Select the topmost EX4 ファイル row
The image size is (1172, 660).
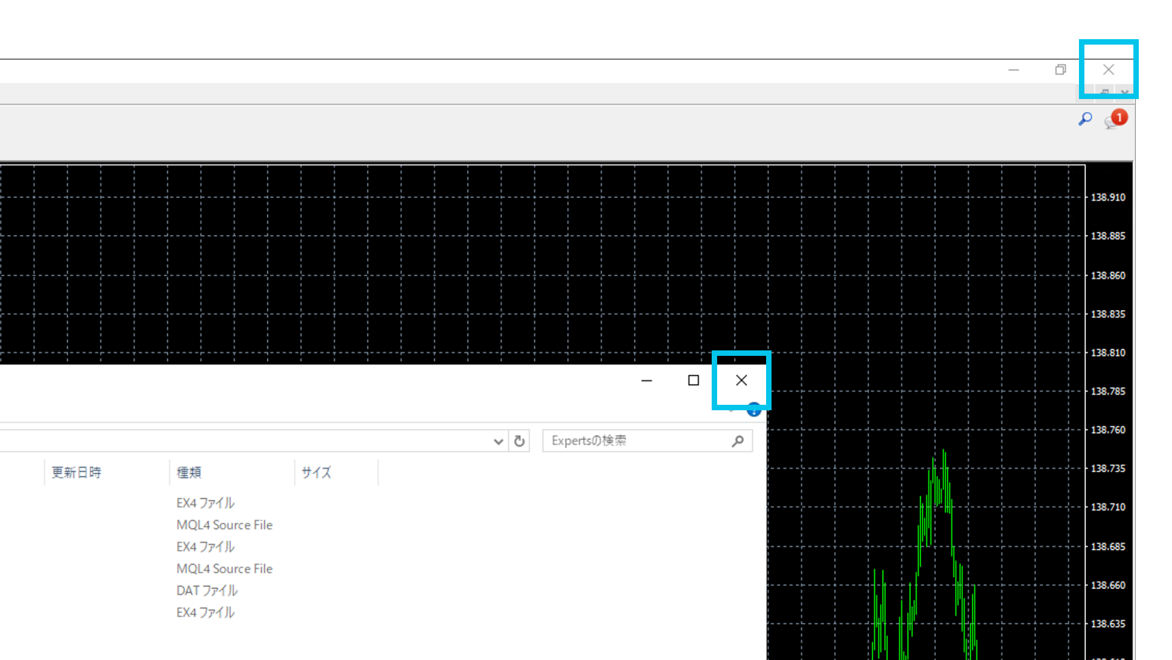[x=206, y=503]
